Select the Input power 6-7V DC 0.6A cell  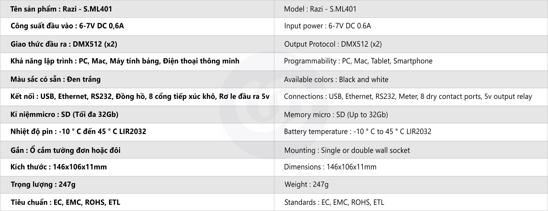tap(327, 26)
